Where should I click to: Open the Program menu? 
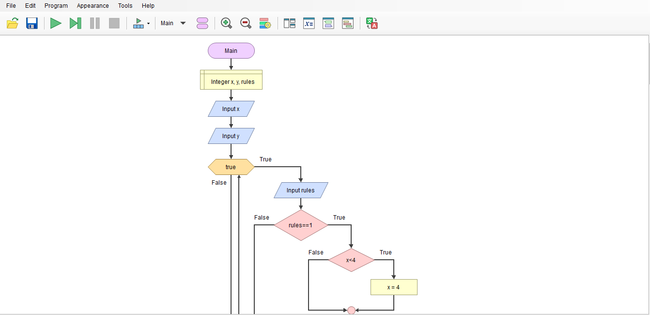tap(56, 6)
